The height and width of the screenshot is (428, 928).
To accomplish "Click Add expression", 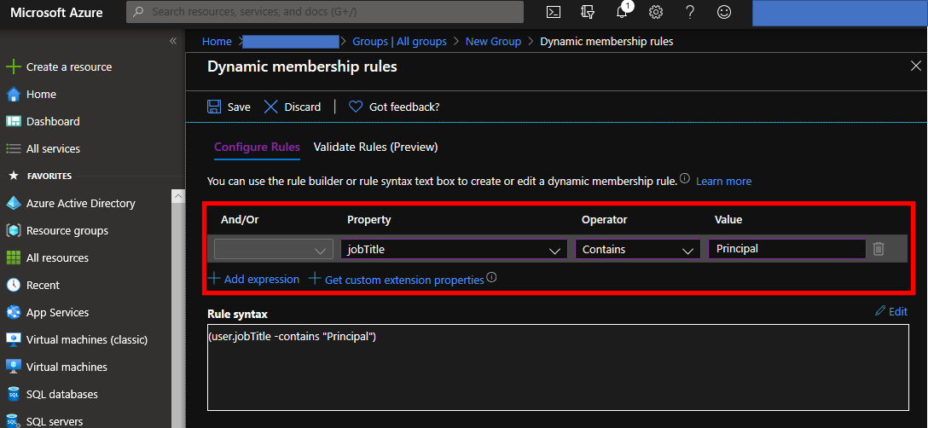I will pos(254,279).
